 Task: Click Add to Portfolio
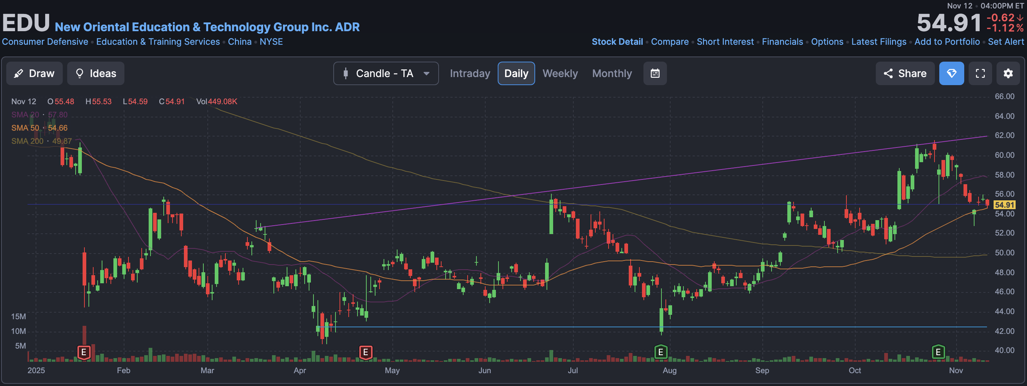pyautogui.click(x=947, y=42)
